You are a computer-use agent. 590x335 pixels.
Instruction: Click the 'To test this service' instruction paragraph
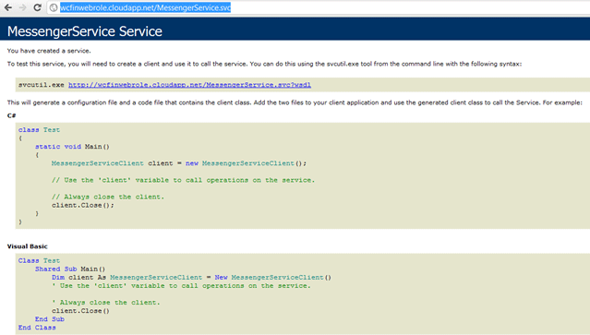[x=264, y=64]
